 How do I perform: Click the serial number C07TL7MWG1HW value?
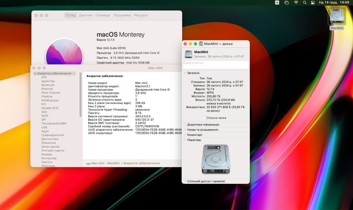point(147,126)
